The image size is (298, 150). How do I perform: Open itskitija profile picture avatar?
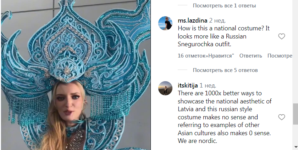[165, 88]
